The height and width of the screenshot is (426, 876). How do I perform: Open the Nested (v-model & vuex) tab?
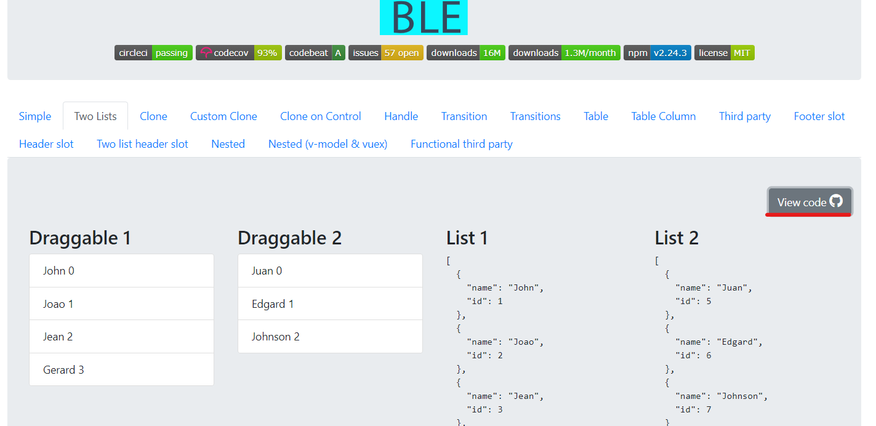pyautogui.click(x=328, y=144)
